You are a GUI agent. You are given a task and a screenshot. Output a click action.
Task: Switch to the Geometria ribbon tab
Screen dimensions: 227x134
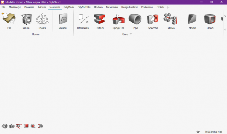55,7
